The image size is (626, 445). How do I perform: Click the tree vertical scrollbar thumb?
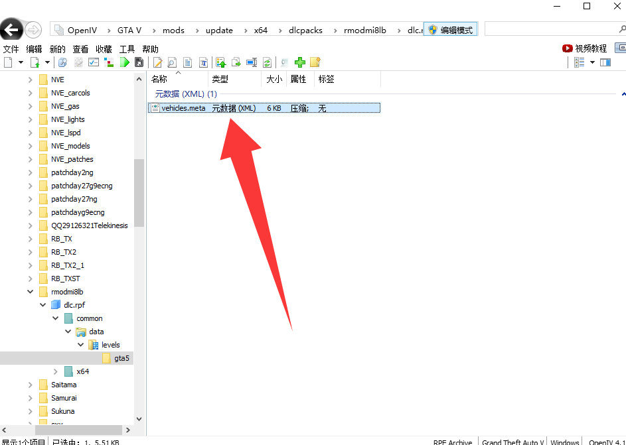tap(139, 193)
